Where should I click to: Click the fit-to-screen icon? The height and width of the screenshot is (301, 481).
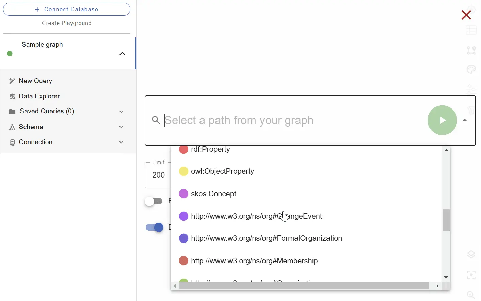[471, 275]
